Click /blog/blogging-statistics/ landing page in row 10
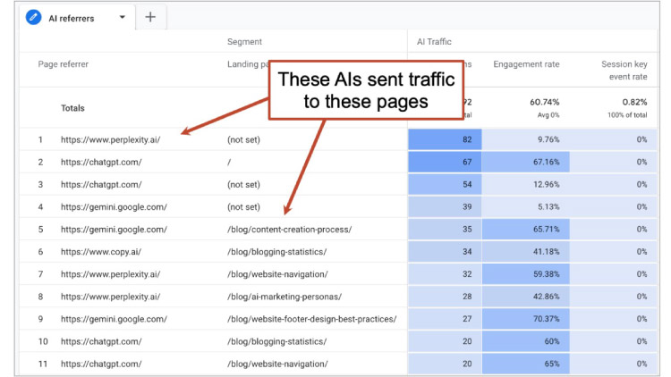 coord(276,341)
